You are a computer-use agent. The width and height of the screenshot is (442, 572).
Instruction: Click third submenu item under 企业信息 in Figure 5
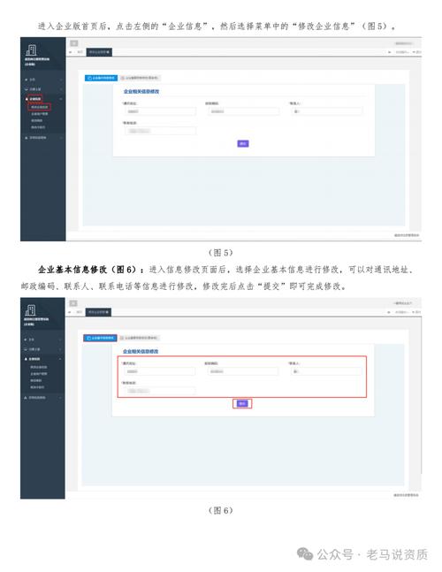(36, 121)
